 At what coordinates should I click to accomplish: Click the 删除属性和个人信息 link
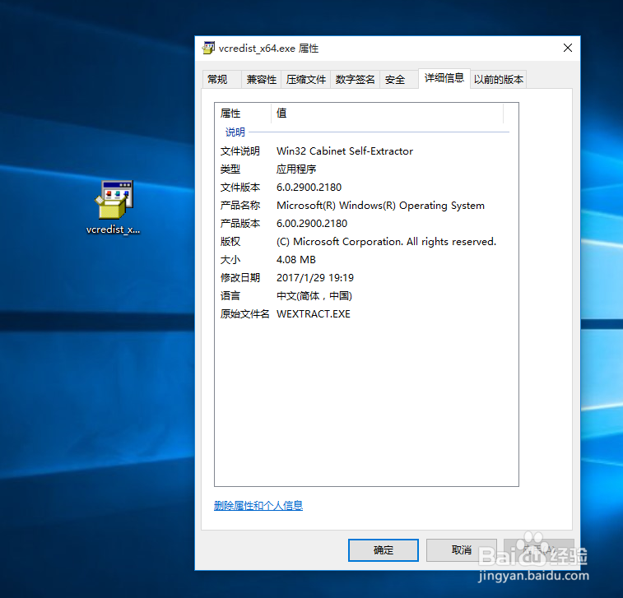click(258, 506)
